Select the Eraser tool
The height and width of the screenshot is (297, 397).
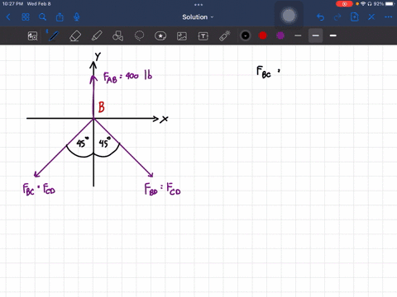click(x=75, y=36)
